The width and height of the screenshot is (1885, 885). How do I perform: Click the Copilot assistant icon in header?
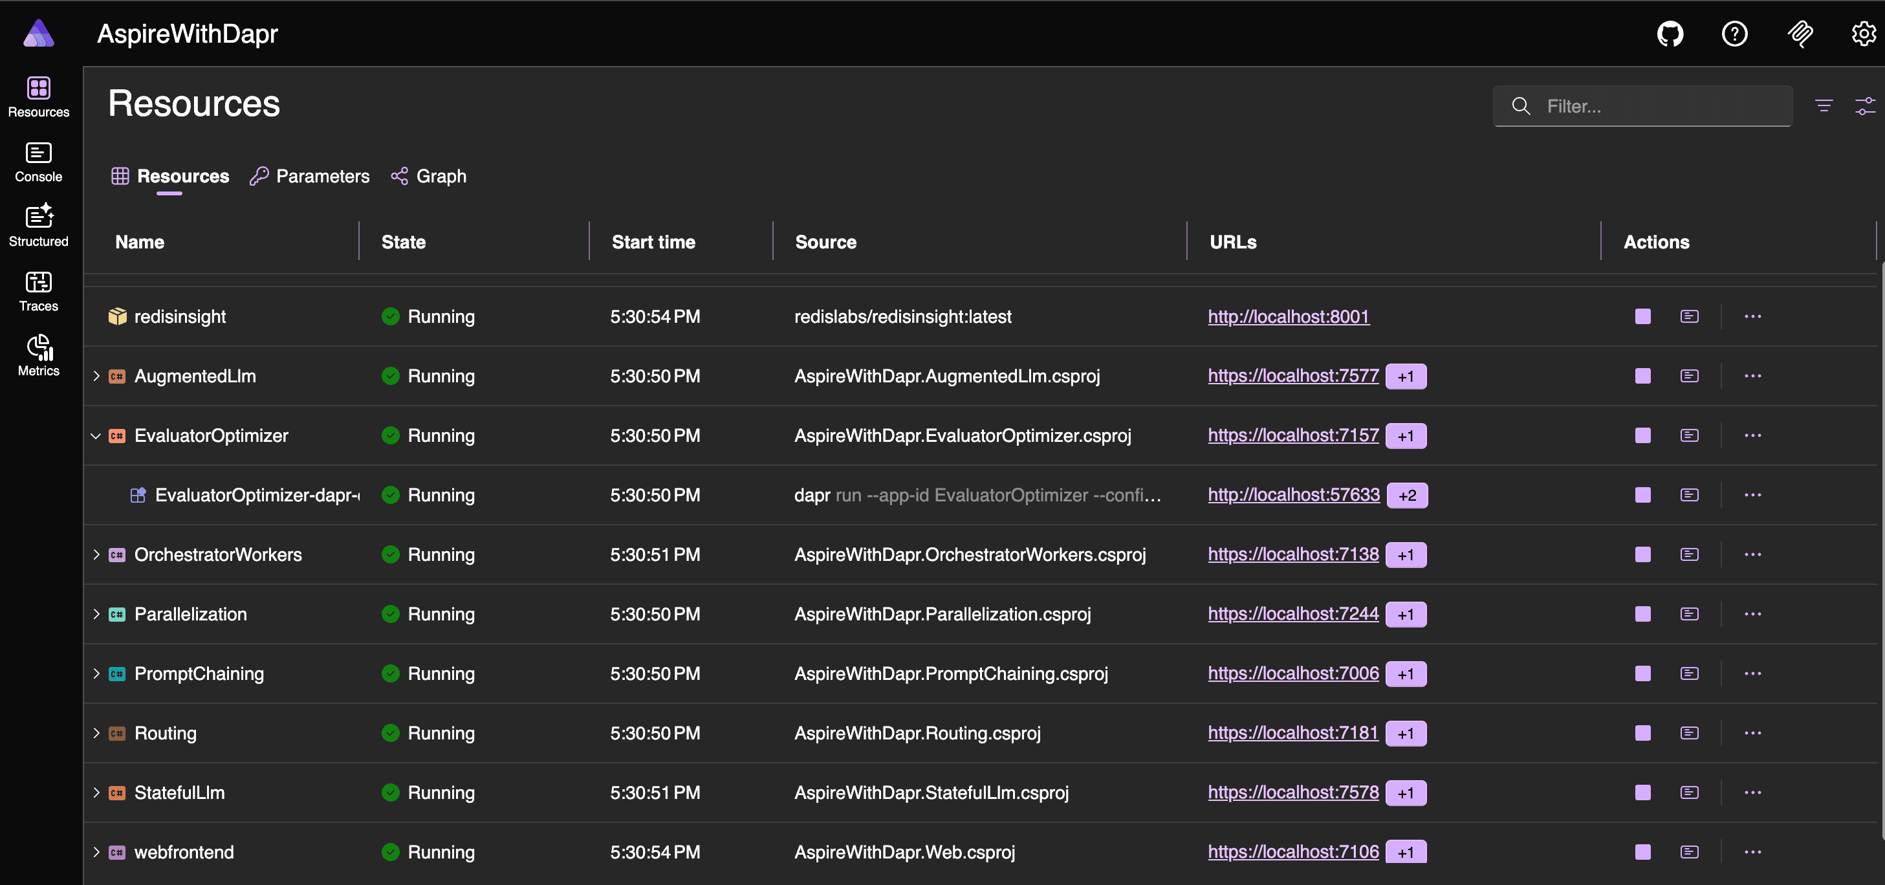[1800, 34]
